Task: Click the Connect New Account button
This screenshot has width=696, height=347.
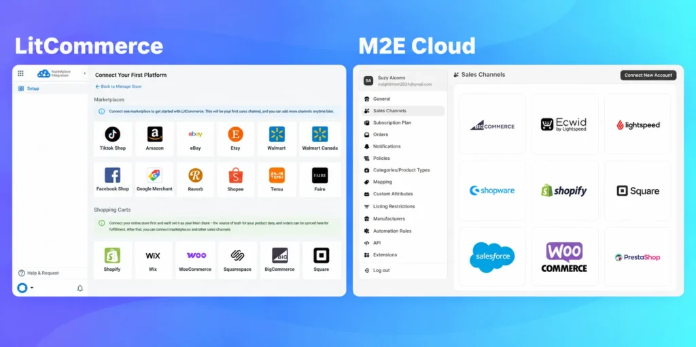Action: point(648,75)
